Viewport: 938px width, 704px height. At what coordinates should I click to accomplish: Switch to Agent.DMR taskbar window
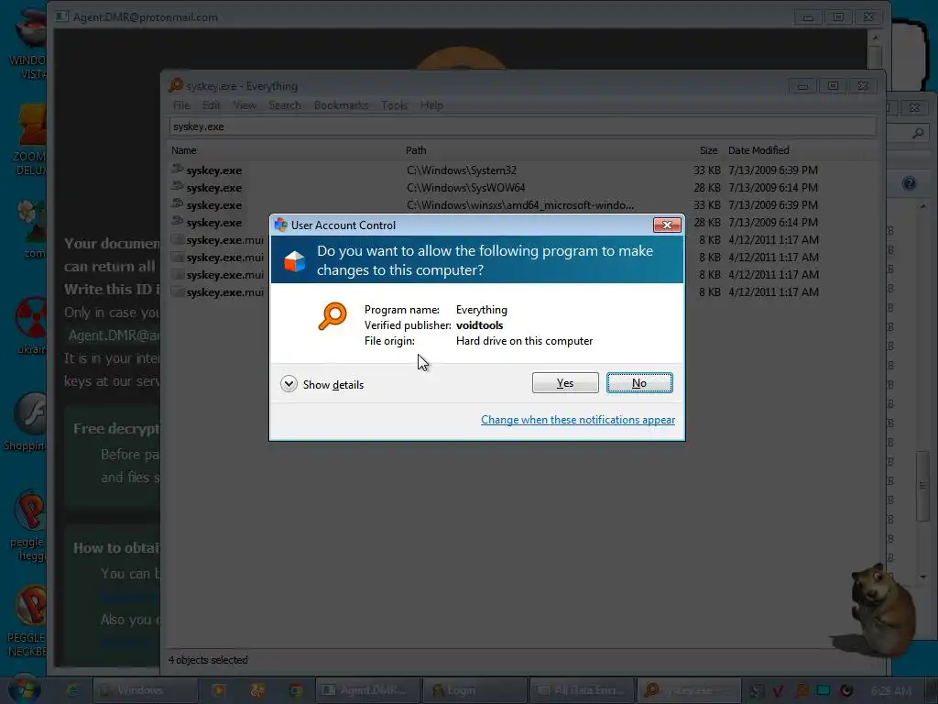(367, 690)
